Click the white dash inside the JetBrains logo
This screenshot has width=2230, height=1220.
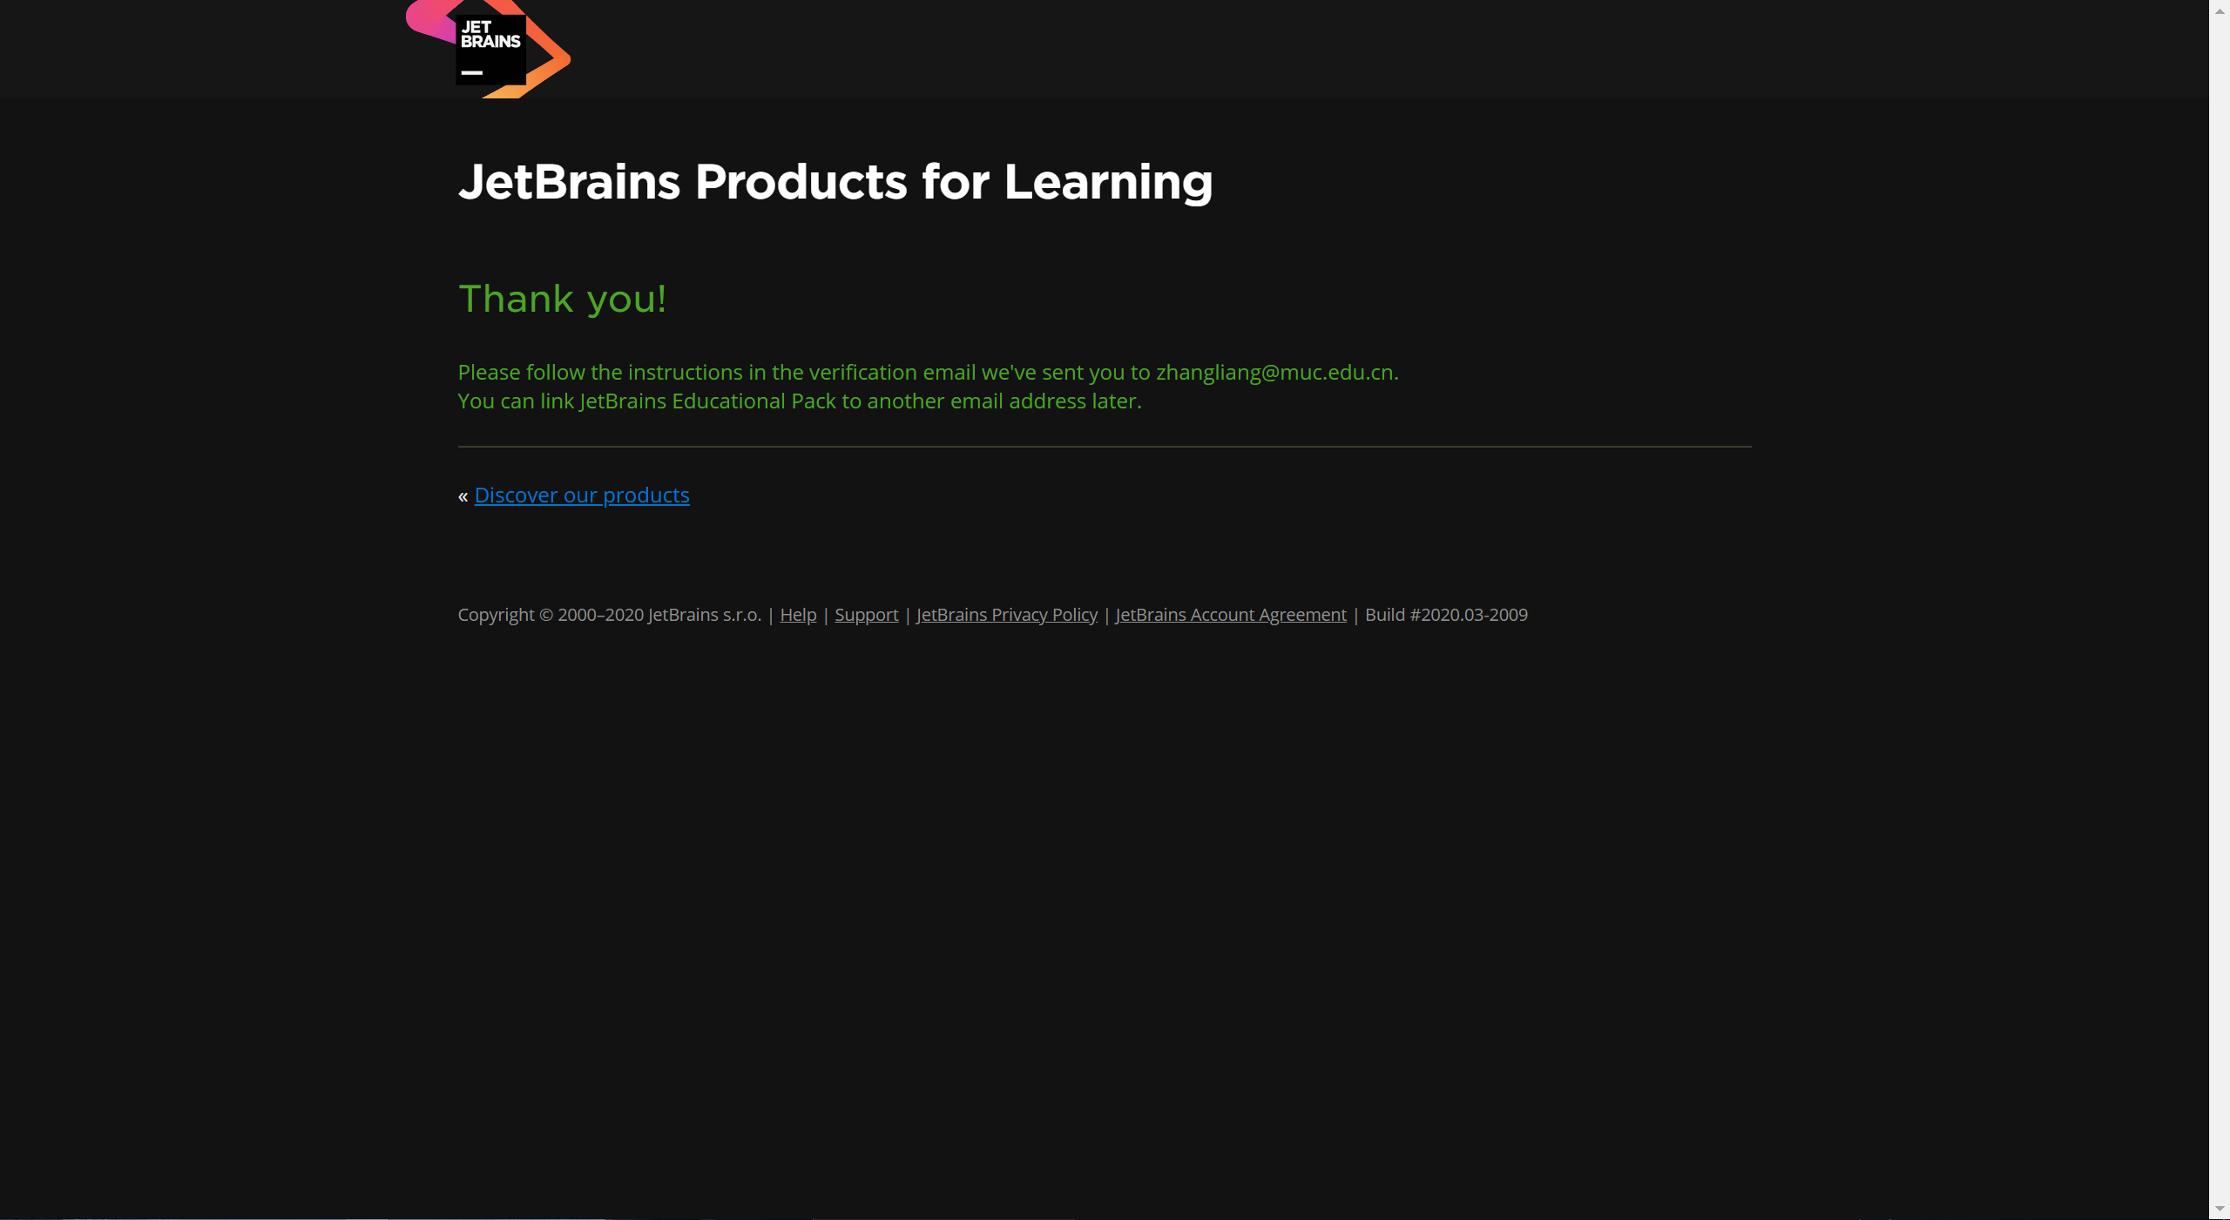(471, 73)
